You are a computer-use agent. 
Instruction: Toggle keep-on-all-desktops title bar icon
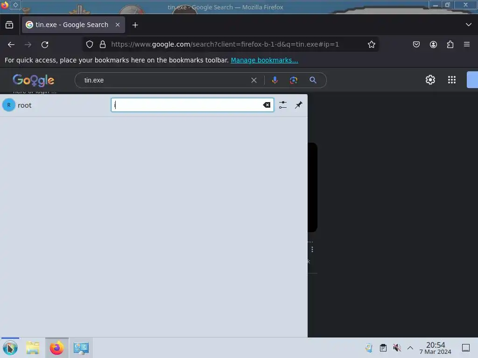pyautogui.click(x=15, y=5)
